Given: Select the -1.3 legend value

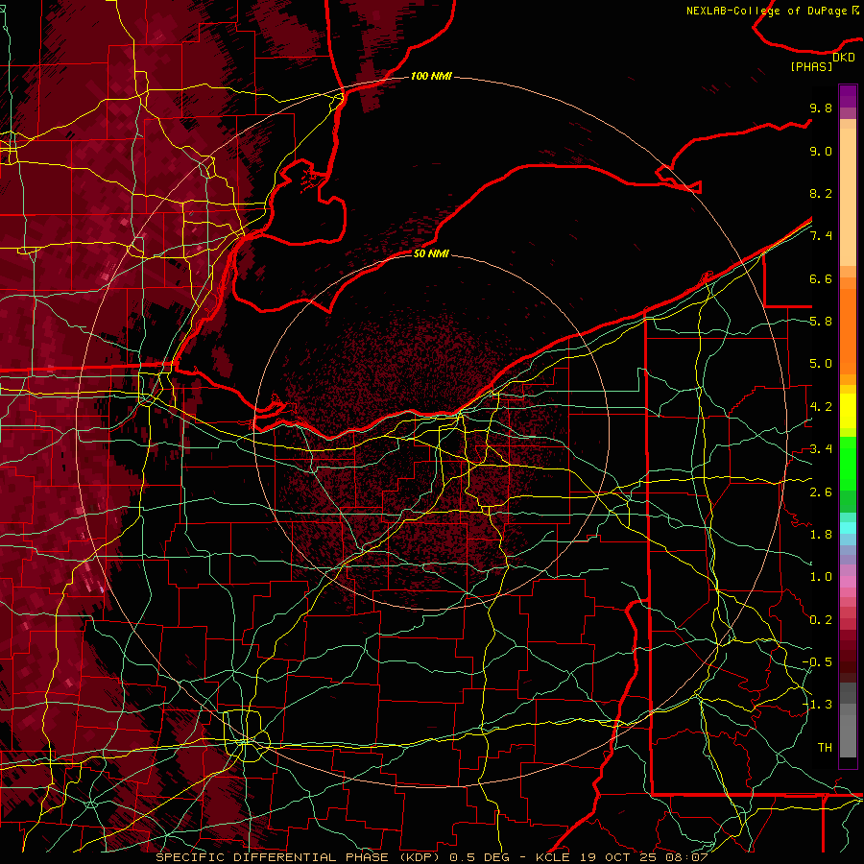Looking at the screenshot, I should [x=817, y=705].
